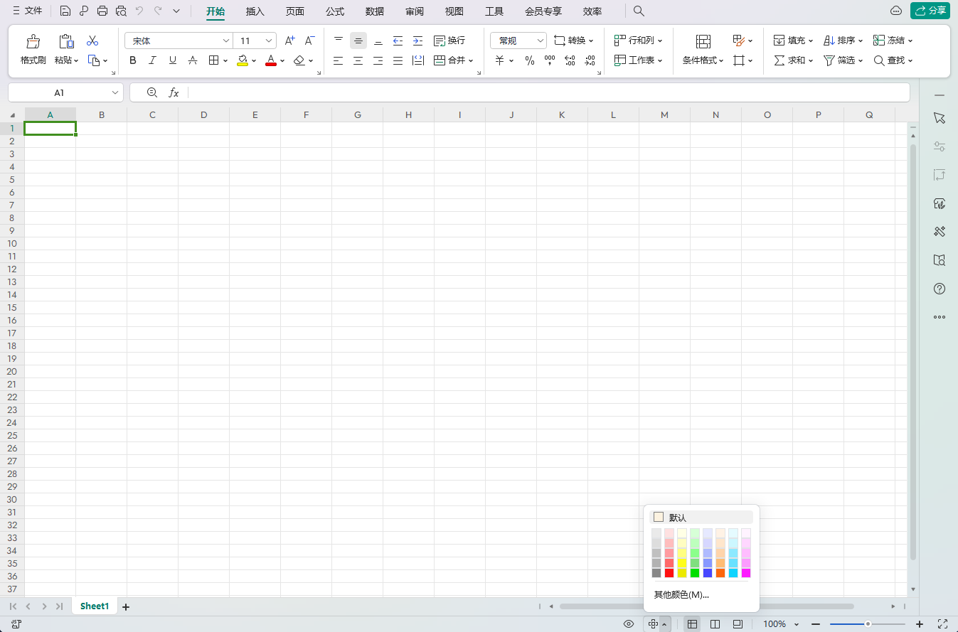Toggle center vertical alignment
Screen dimensions: 958x632
click(x=358, y=41)
